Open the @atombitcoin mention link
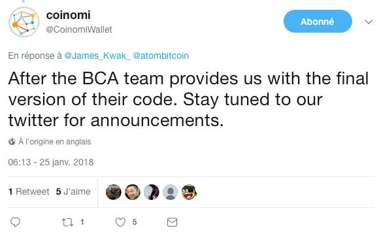The image size is (379, 245). coord(161,56)
